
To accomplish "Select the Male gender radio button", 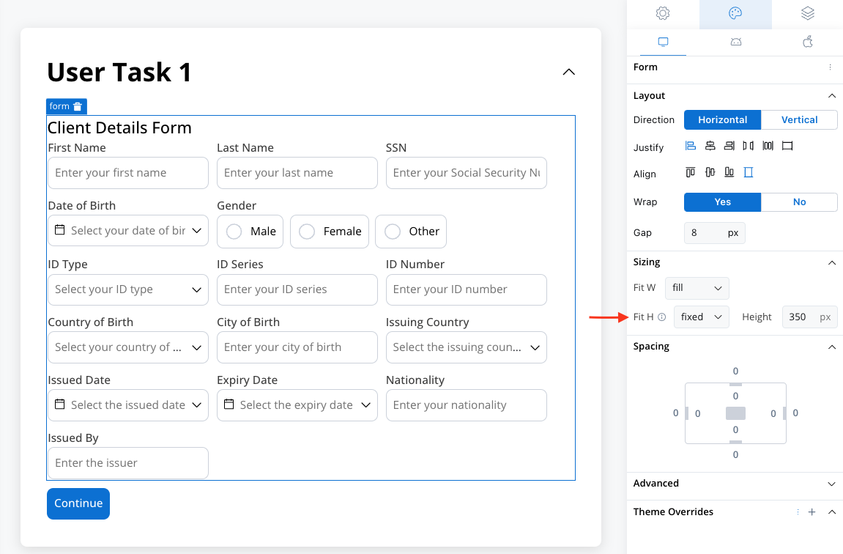I will point(234,232).
